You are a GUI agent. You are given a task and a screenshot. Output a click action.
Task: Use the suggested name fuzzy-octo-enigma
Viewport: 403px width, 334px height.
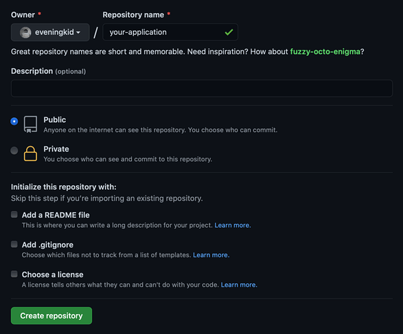pyautogui.click(x=325, y=51)
